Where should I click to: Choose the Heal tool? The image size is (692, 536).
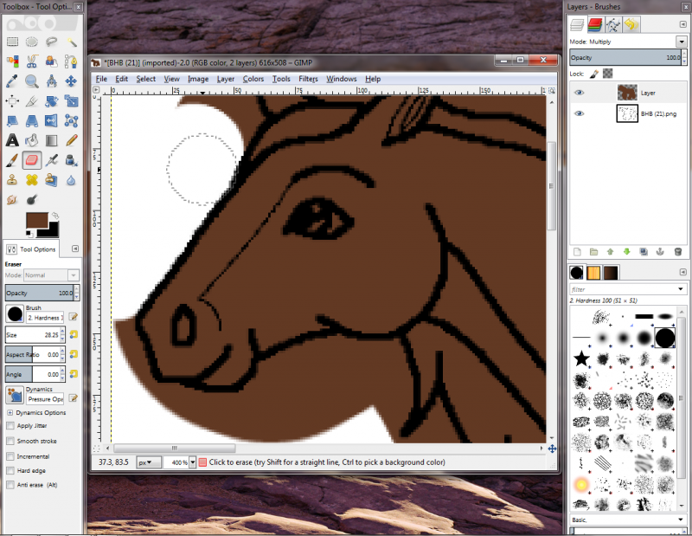click(32, 180)
